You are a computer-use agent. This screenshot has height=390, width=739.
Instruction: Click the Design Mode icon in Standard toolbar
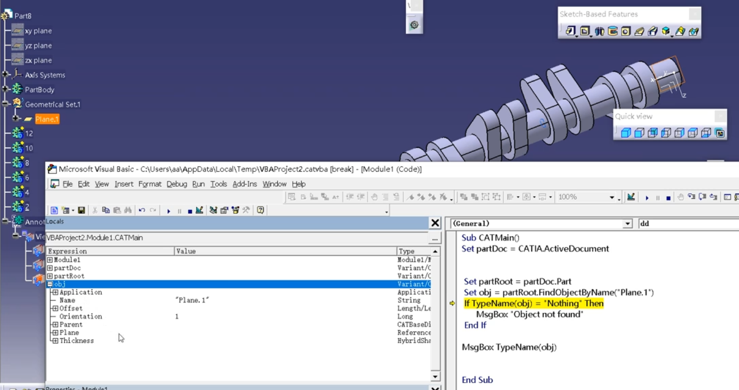tap(199, 210)
